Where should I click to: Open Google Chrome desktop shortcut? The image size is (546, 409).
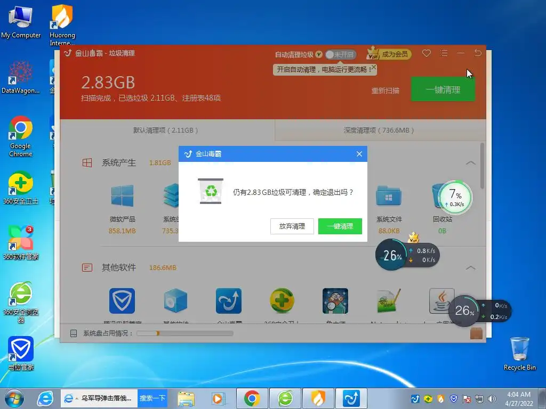21,136
